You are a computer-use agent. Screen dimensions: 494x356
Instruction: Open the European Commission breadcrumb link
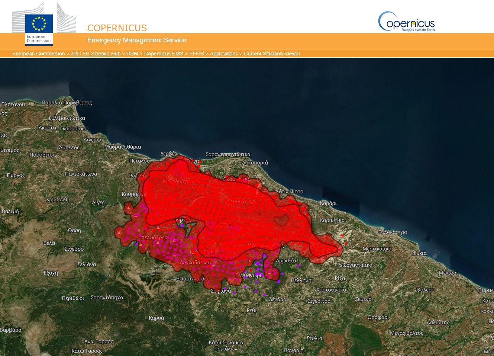point(38,54)
